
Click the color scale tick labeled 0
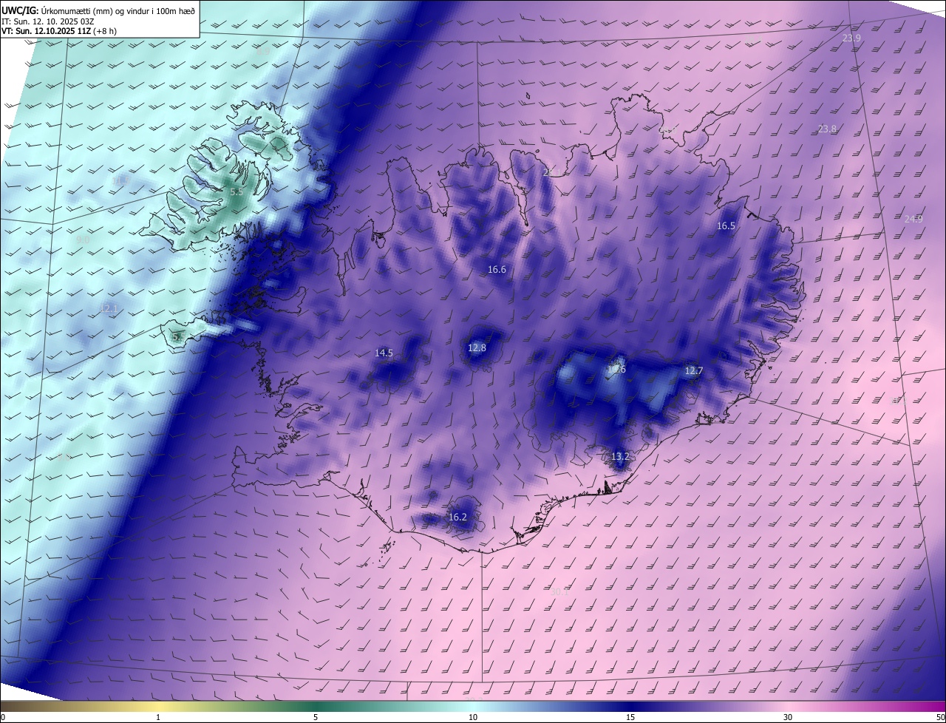coord(3,717)
